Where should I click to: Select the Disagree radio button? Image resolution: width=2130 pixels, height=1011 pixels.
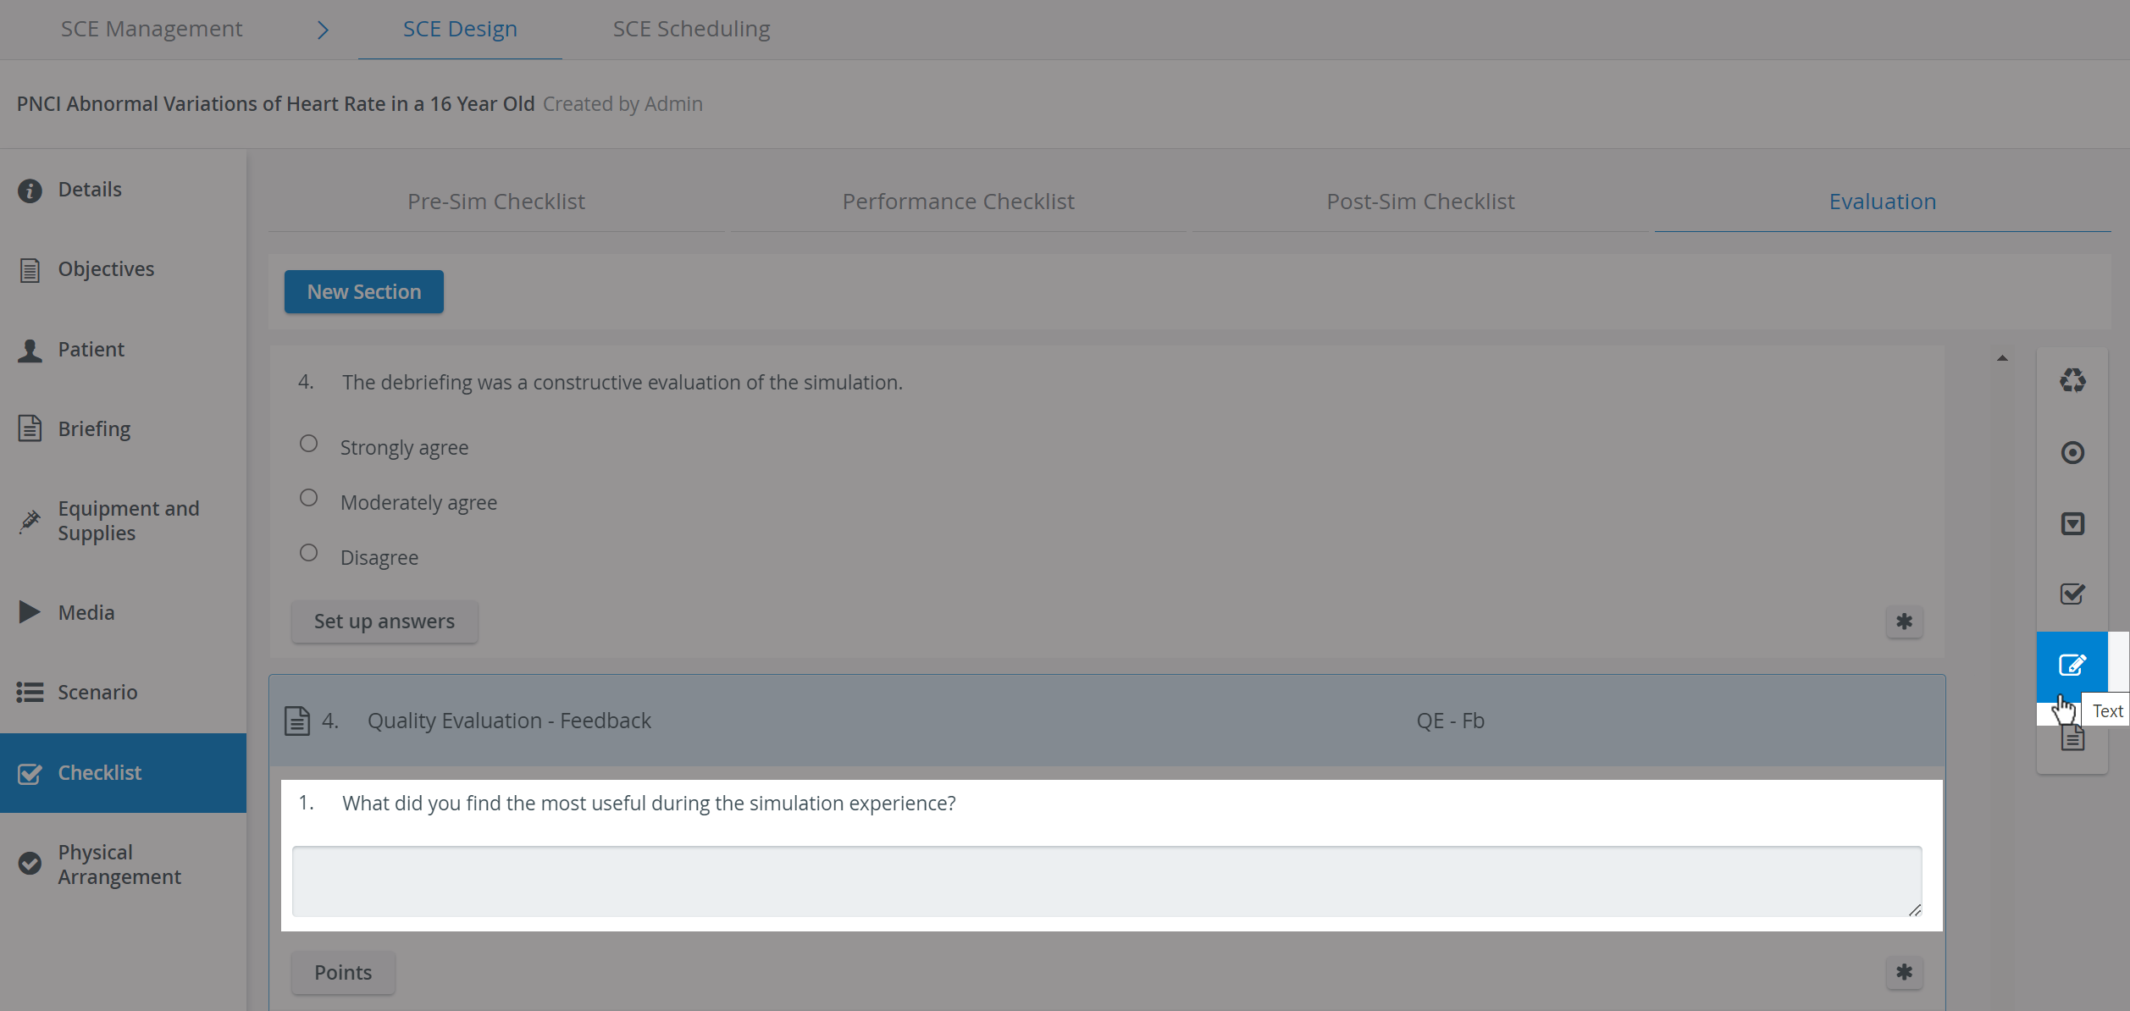(308, 553)
